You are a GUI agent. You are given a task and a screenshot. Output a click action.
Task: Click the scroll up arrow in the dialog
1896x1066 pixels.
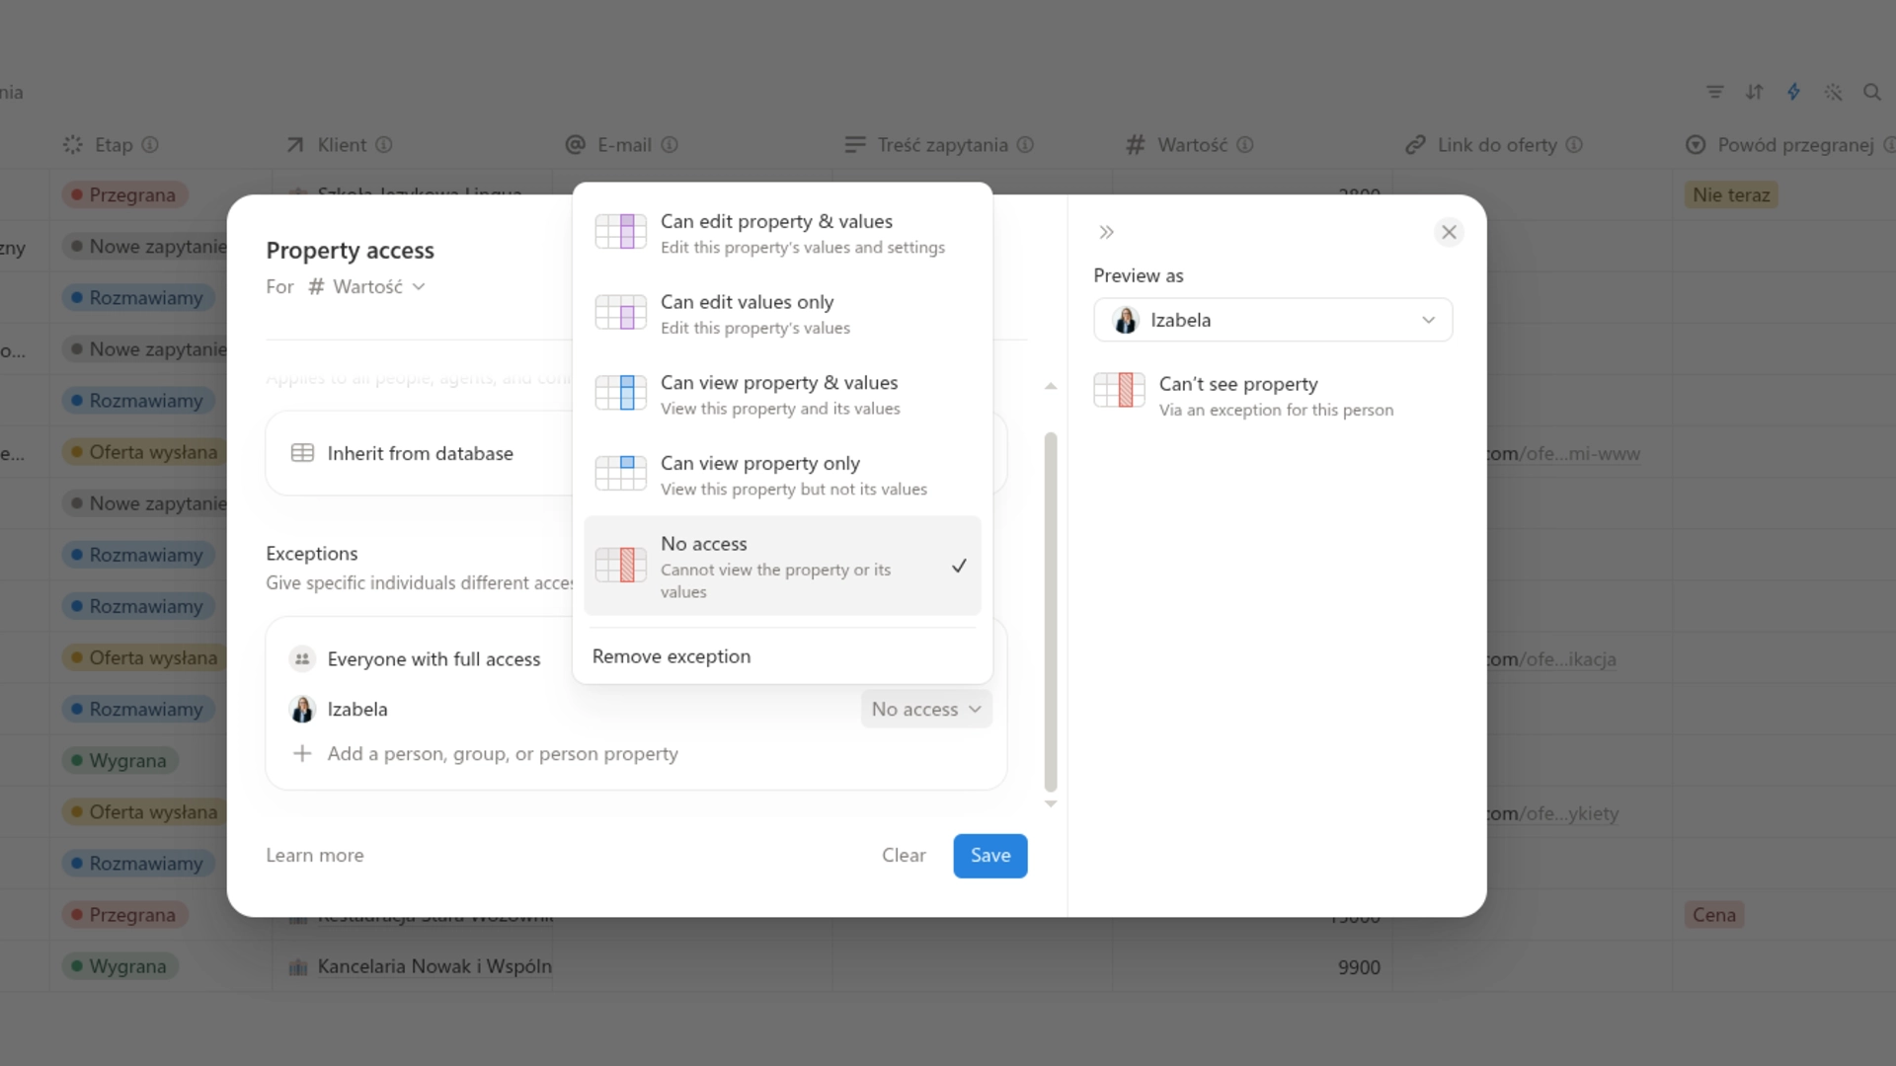click(1051, 386)
